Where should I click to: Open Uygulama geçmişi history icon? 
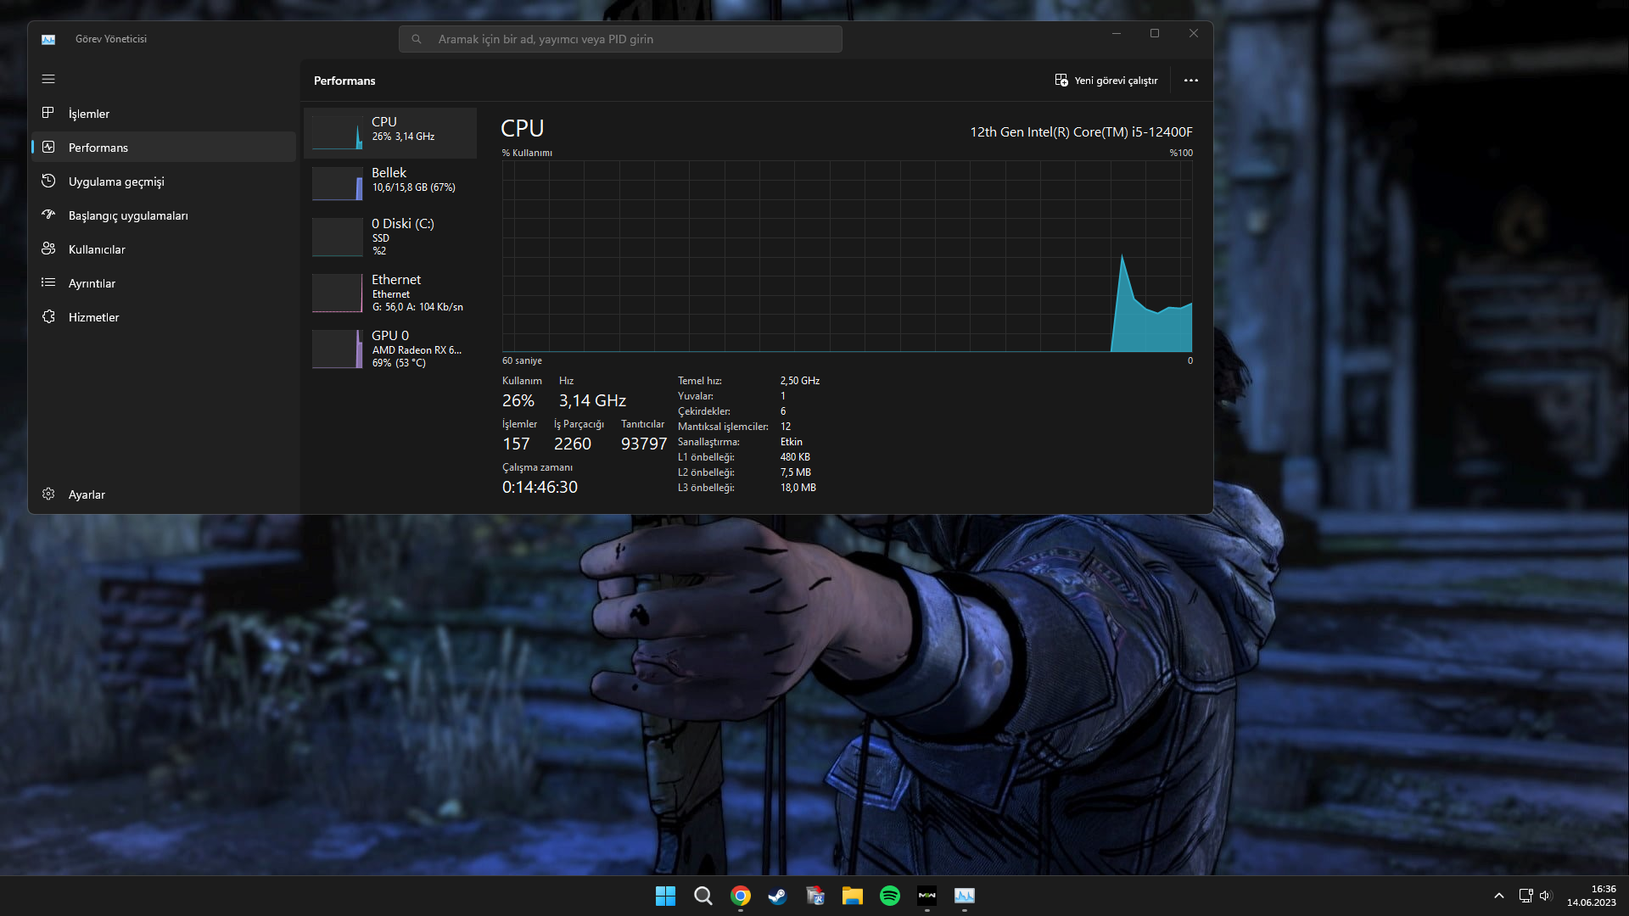tap(48, 181)
